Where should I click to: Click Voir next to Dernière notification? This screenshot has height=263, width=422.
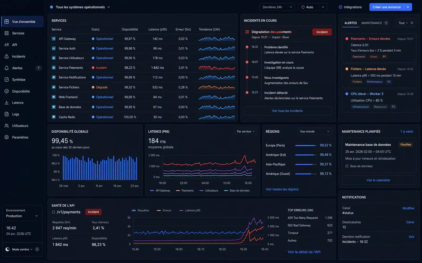tap(411, 237)
